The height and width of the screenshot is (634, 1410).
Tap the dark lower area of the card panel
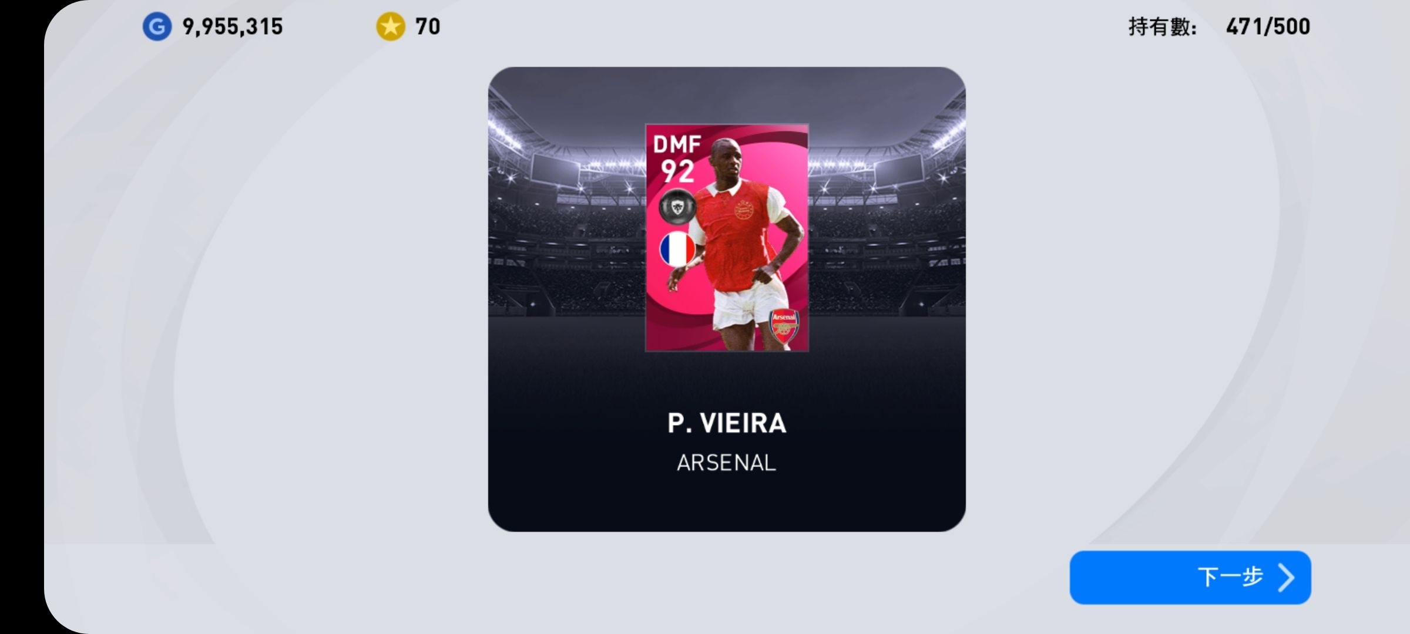pos(727,505)
